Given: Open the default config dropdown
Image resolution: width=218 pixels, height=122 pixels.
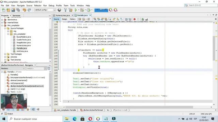Looking at the screenshot, I should 45,10.
